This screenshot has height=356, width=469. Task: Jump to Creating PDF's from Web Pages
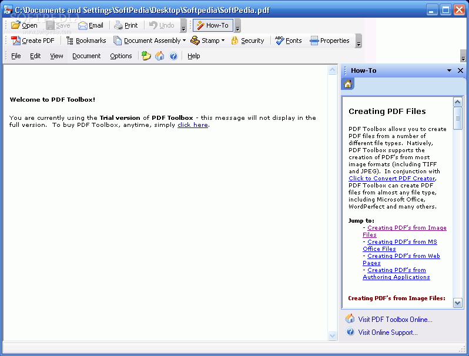[401, 260]
